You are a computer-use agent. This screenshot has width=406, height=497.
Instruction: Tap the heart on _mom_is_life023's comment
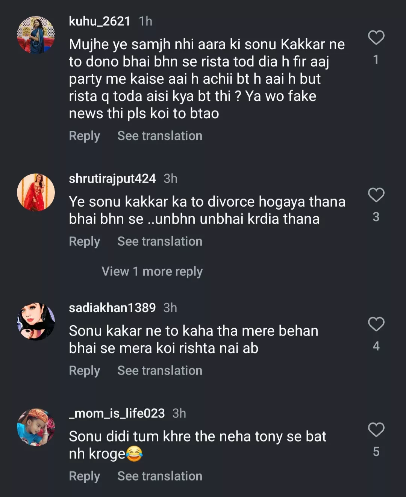point(376,430)
